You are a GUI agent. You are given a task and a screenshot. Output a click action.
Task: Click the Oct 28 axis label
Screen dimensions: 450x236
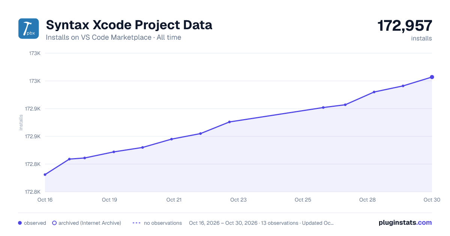(367, 200)
